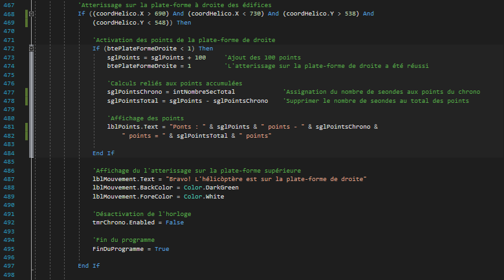Click the False keyword
Image resolution: width=504 pixels, height=280 pixels.
pyautogui.click(x=175, y=222)
